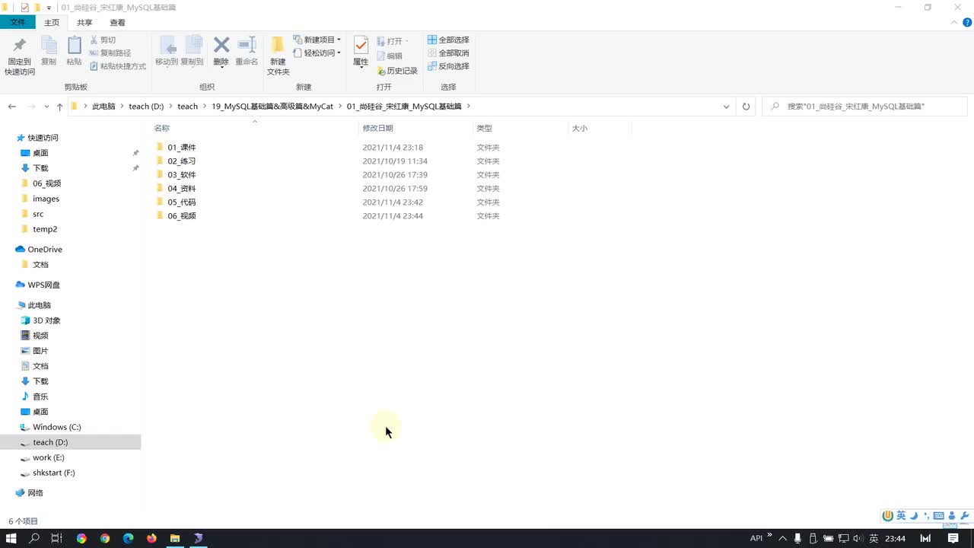Open the taskbar search icon
974x548 pixels.
click(34, 538)
